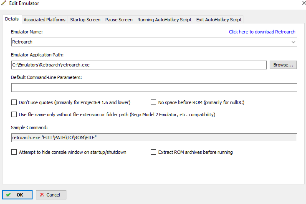Click the Cancel button
The height and width of the screenshot is (204, 306).
click(51, 195)
